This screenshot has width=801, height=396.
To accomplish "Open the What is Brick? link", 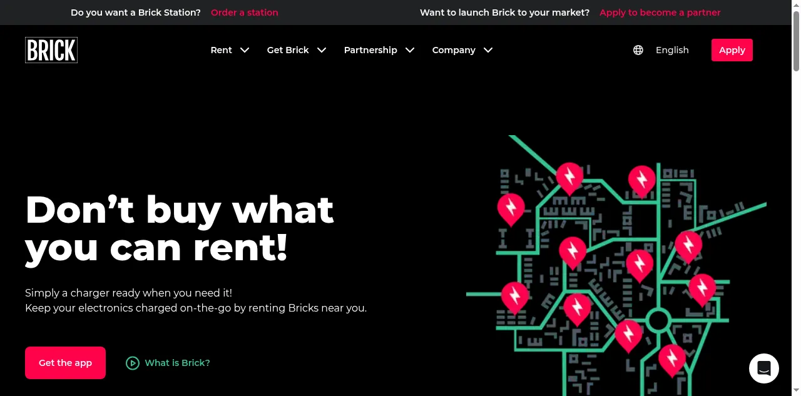I will [x=177, y=363].
